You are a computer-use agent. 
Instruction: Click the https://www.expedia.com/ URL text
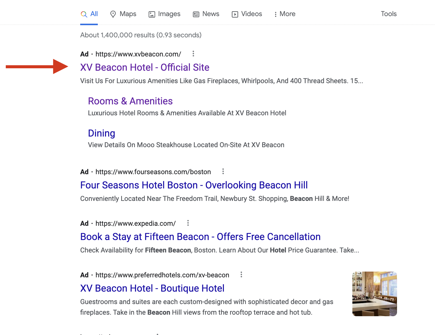coord(135,223)
